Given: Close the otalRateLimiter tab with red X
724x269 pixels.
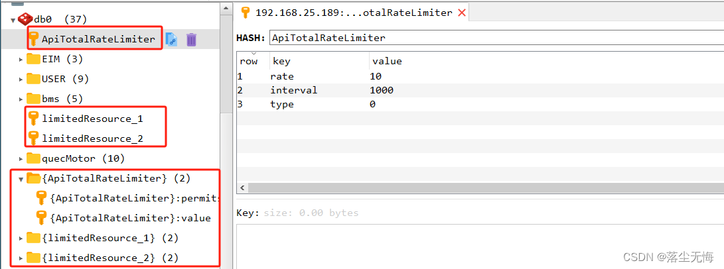Looking at the screenshot, I should [461, 13].
